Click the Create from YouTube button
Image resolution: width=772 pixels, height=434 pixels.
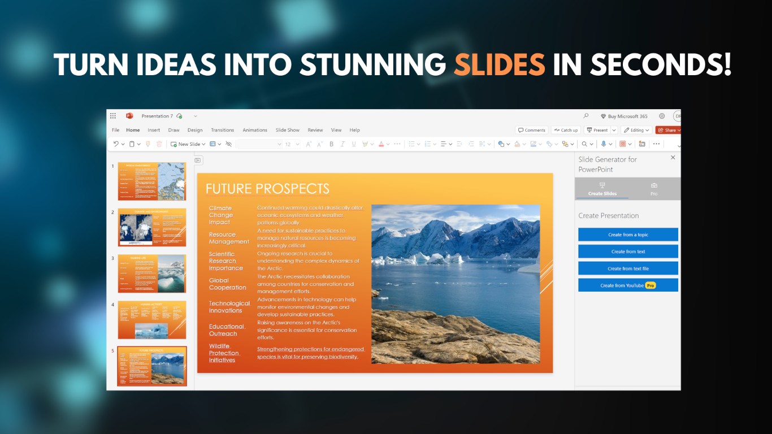point(628,285)
